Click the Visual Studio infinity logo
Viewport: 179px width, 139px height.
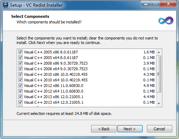(166, 21)
